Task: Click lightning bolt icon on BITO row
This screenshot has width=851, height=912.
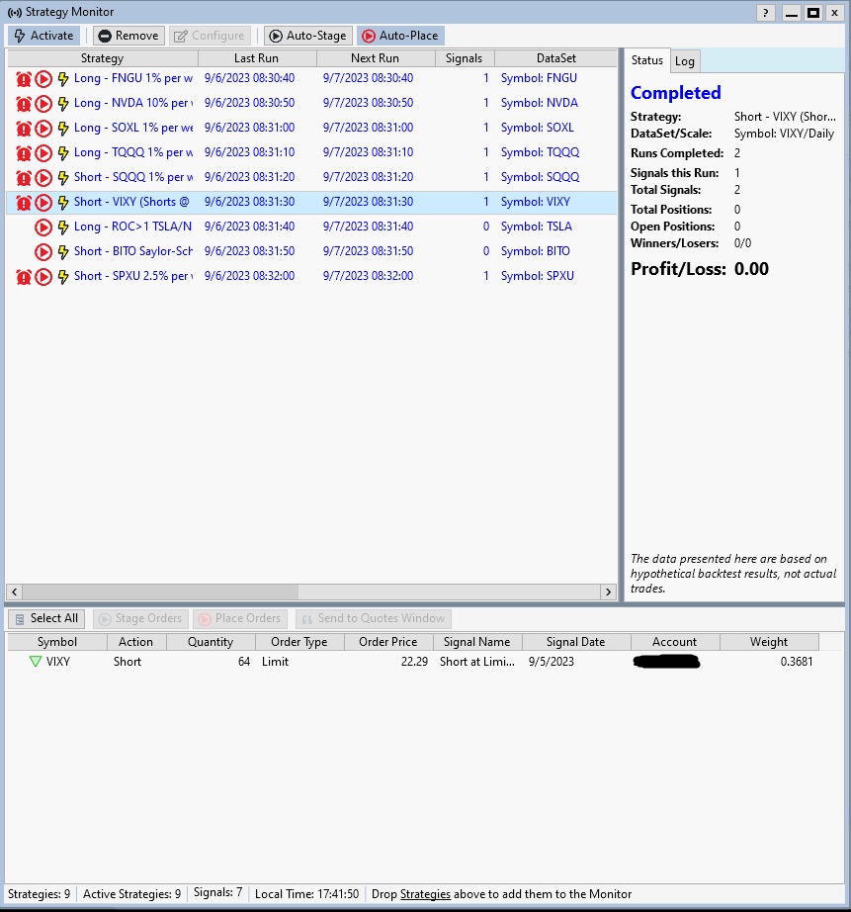Action: [x=63, y=251]
